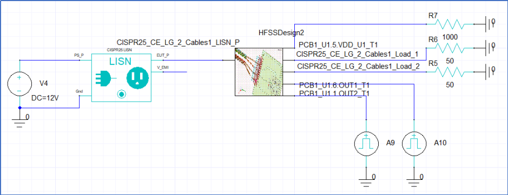Select the V4 DC voltage source symbol
The height and width of the screenshot is (195, 508).
(x=19, y=84)
